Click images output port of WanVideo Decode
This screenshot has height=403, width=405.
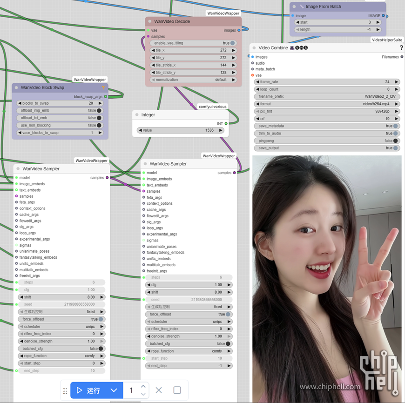239,30
